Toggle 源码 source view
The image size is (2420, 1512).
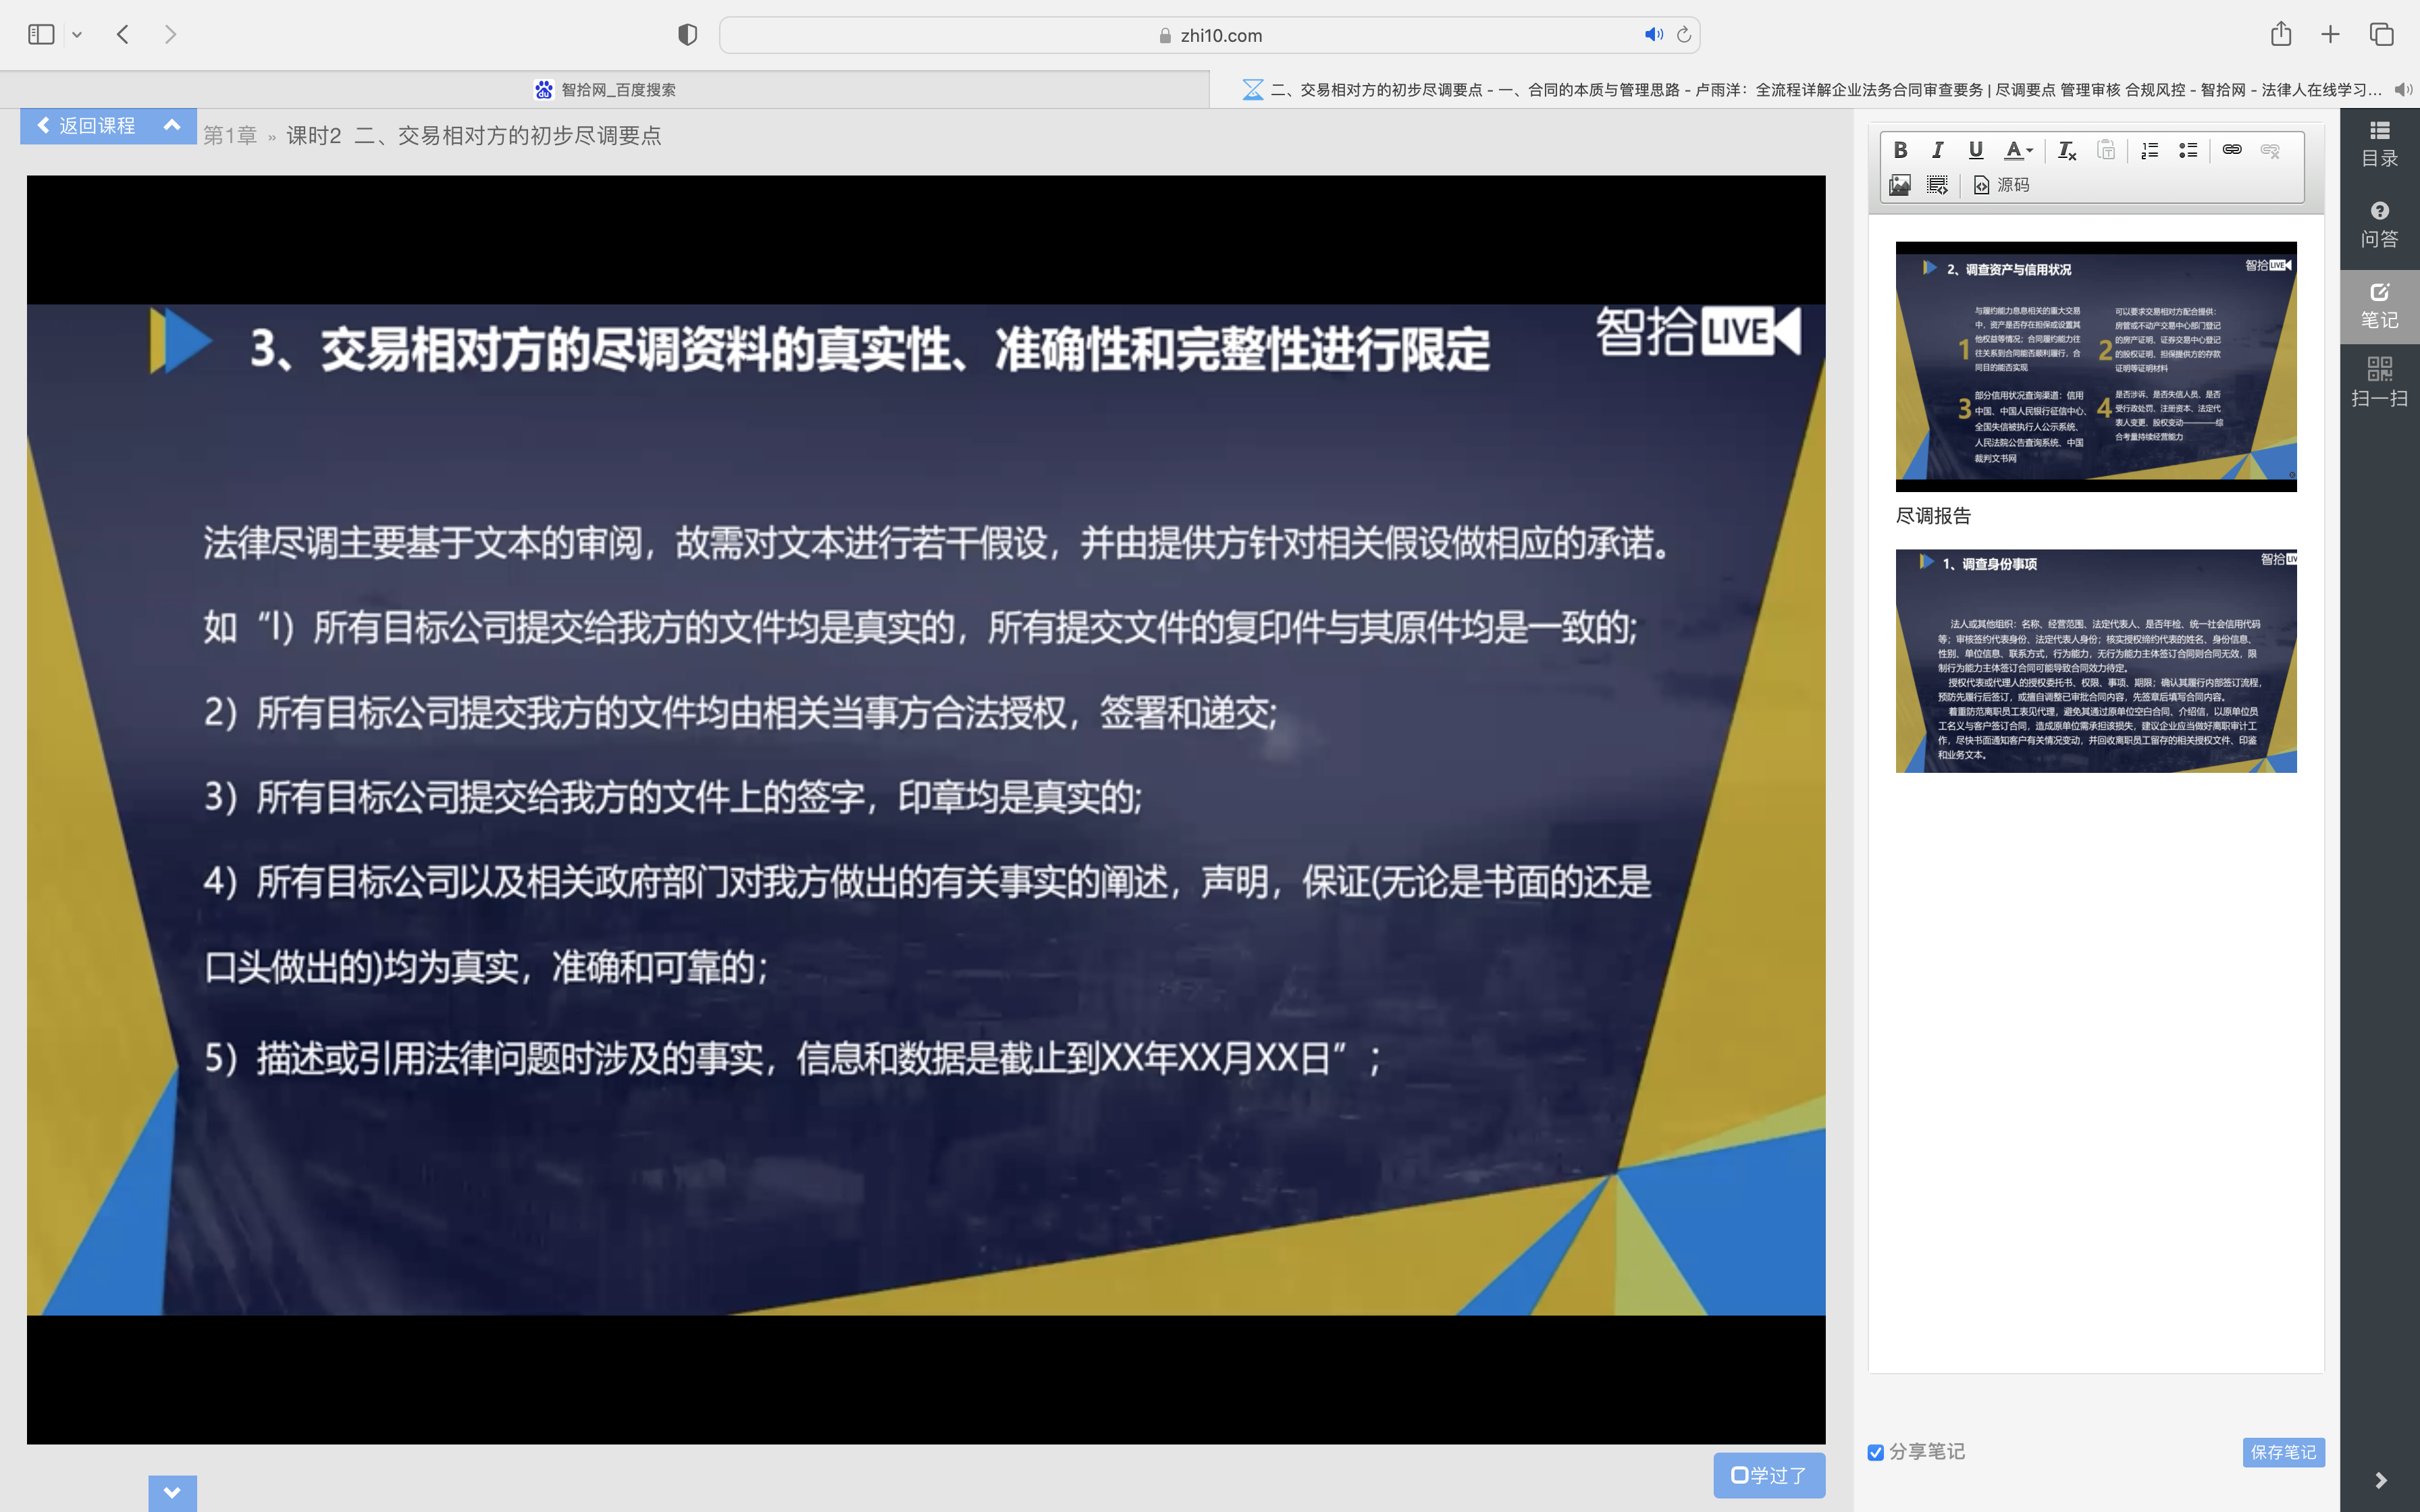[x=2001, y=185]
